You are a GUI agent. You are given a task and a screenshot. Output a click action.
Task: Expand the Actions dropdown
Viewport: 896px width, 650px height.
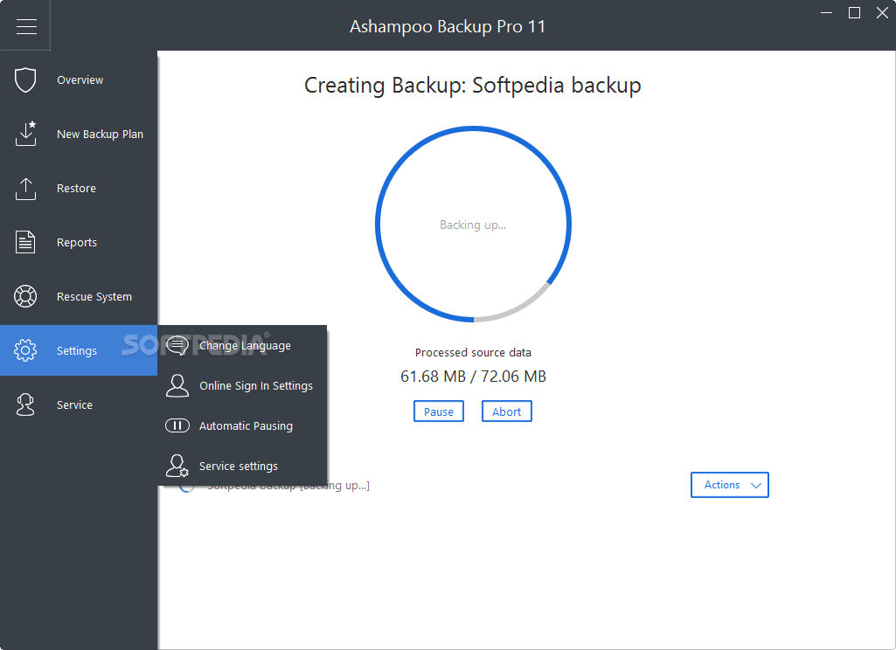click(729, 484)
